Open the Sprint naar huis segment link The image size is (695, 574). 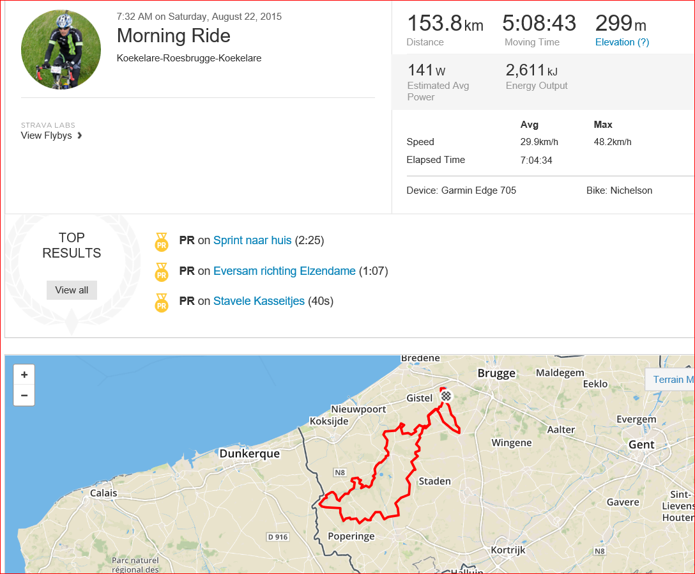[252, 240]
